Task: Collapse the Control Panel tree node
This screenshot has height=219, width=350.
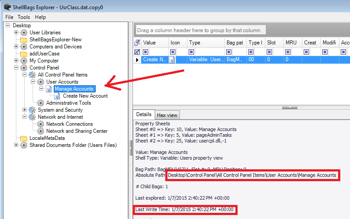Action: (x=16, y=68)
